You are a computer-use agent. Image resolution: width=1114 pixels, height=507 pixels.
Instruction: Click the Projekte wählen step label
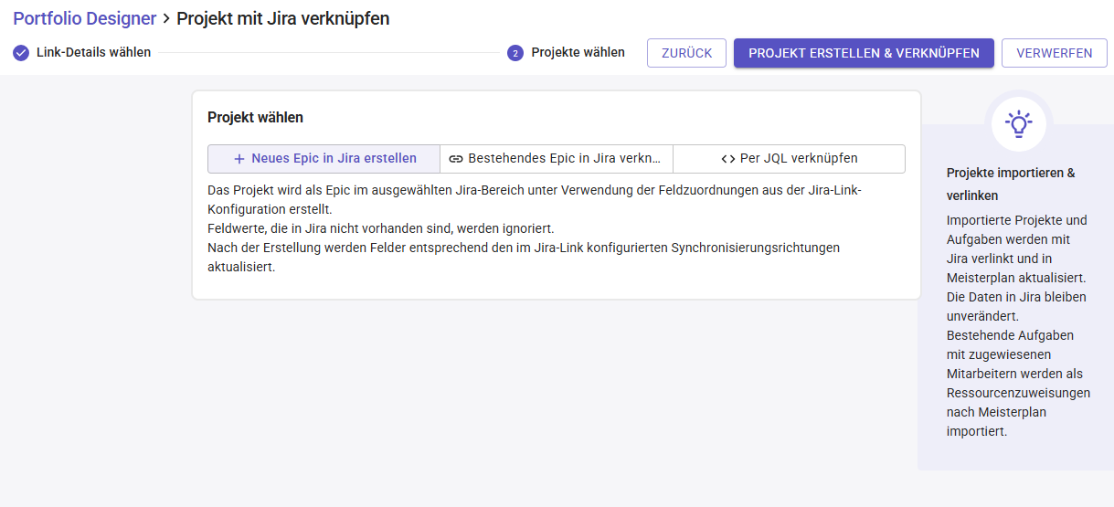tap(578, 52)
